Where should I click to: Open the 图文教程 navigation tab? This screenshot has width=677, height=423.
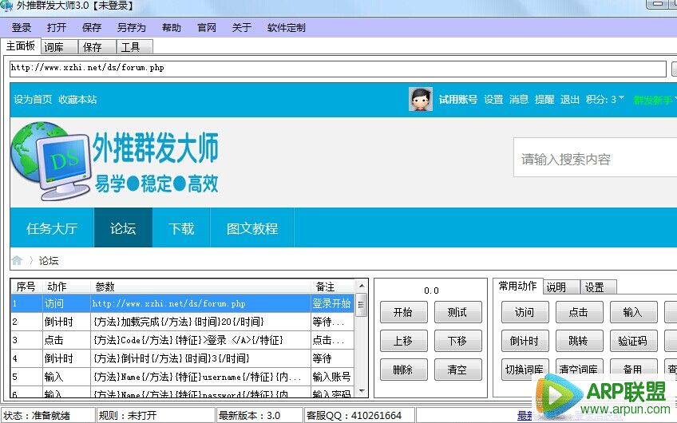[252, 228]
